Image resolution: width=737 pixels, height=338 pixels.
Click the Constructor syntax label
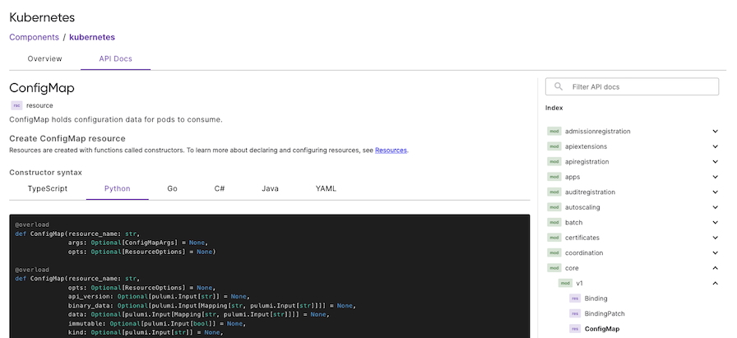pyautogui.click(x=45, y=173)
